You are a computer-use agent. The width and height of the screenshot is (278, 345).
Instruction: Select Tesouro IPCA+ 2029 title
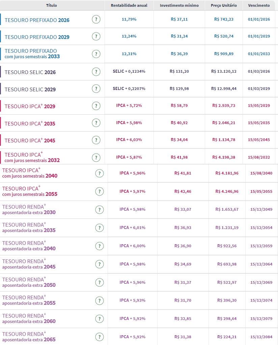30,106
